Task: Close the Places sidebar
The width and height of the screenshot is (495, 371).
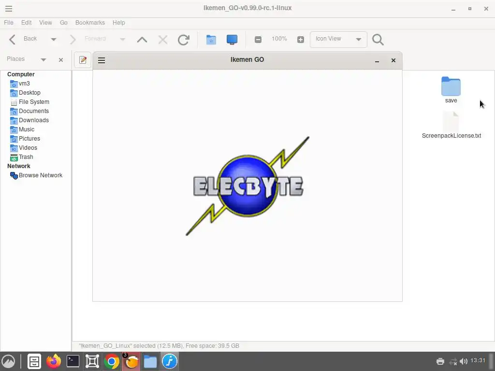Action: 61,59
